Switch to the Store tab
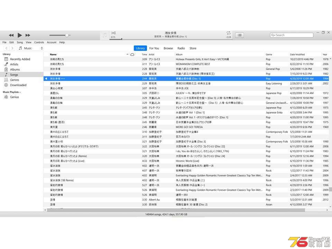Viewport: 332px width, 249px height. click(193, 48)
